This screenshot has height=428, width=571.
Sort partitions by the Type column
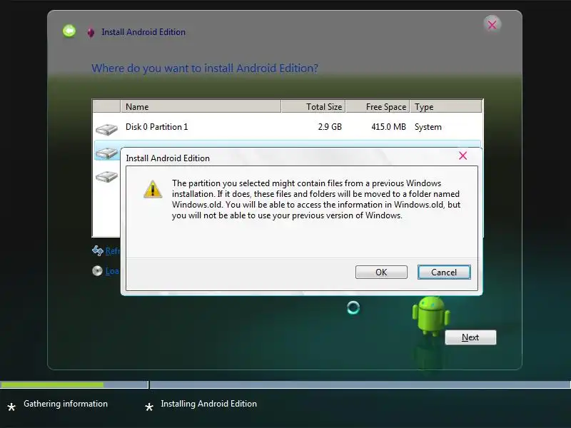click(x=445, y=106)
